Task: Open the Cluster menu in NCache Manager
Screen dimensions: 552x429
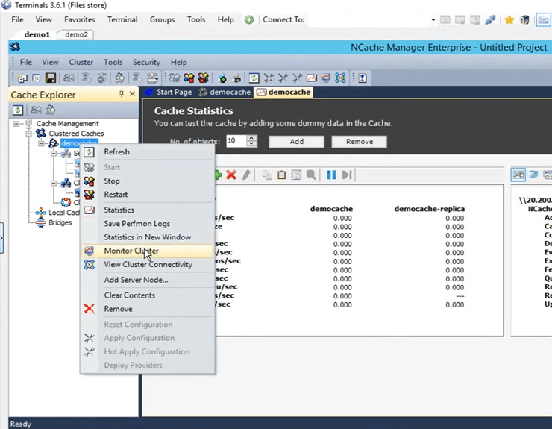Action: pyautogui.click(x=81, y=63)
